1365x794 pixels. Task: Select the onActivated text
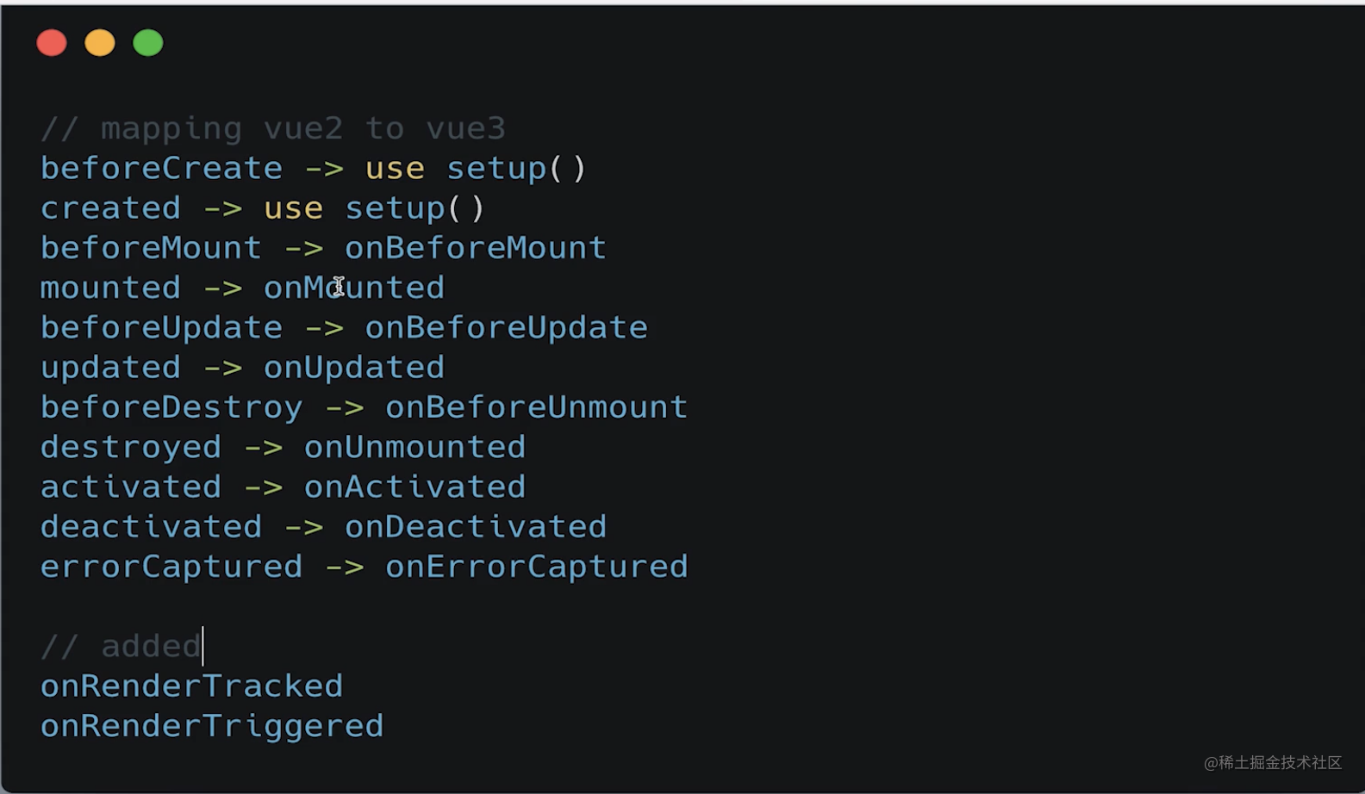pyautogui.click(x=414, y=486)
